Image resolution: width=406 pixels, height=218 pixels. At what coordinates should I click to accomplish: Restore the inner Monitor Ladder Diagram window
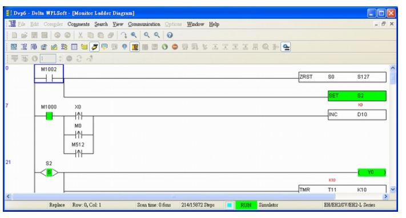[384, 24]
